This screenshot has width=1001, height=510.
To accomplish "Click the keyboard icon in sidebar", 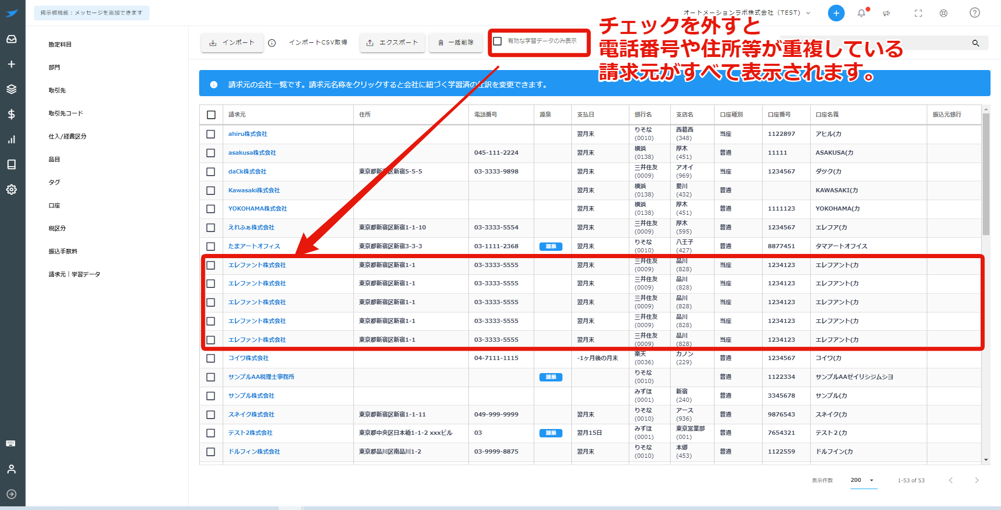I will (11, 444).
